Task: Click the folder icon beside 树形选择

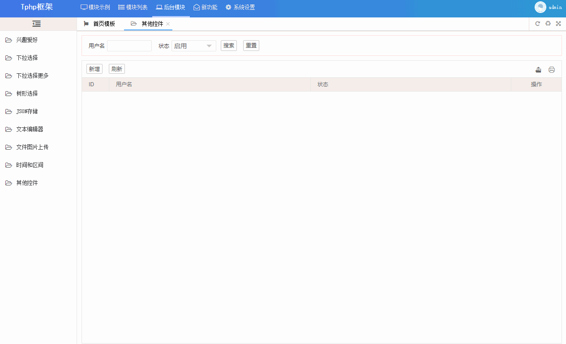Action: coord(9,93)
